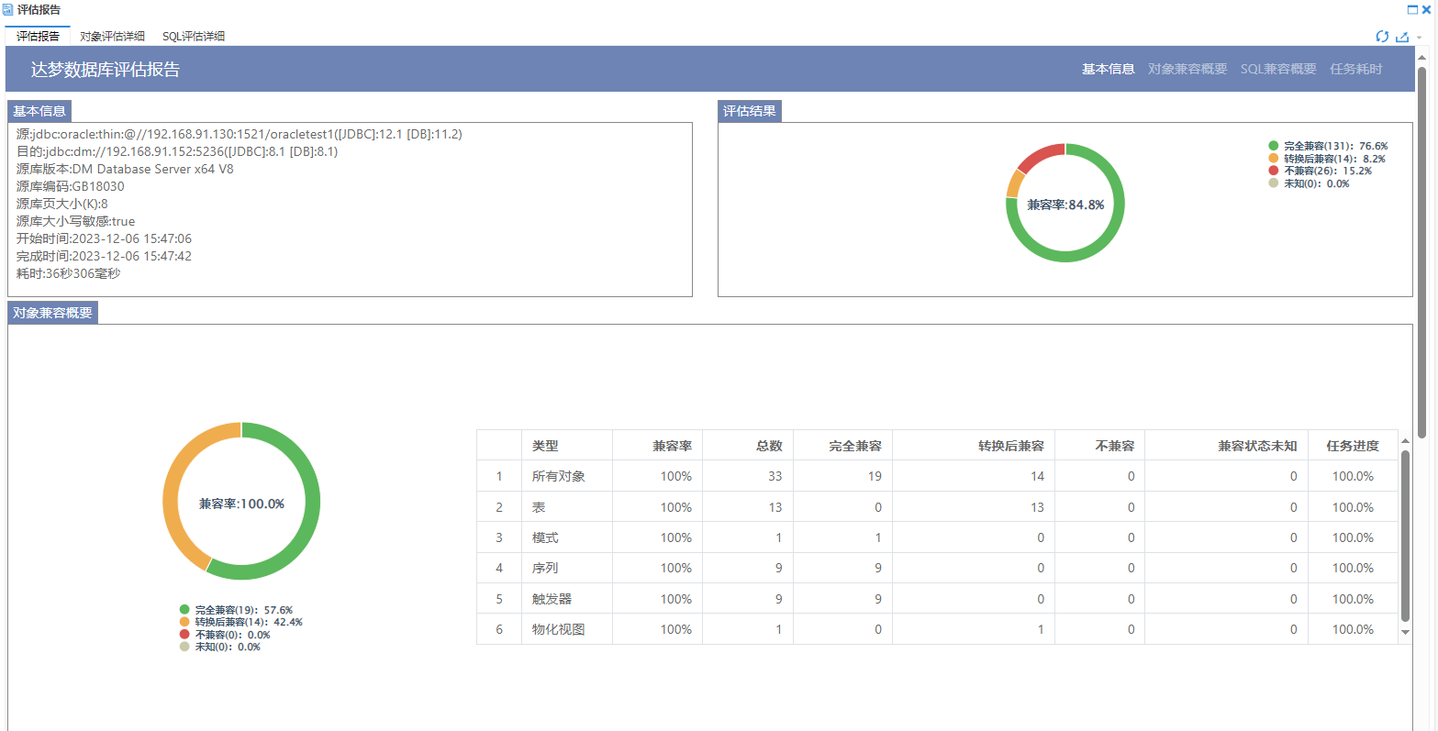
Task: Click the 任务进度 column header
Action: click(x=1353, y=446)
